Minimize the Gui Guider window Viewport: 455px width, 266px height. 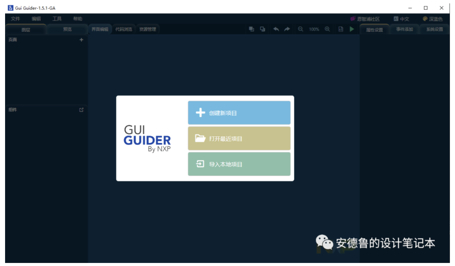pyautogui.click(x=410, y=8)
